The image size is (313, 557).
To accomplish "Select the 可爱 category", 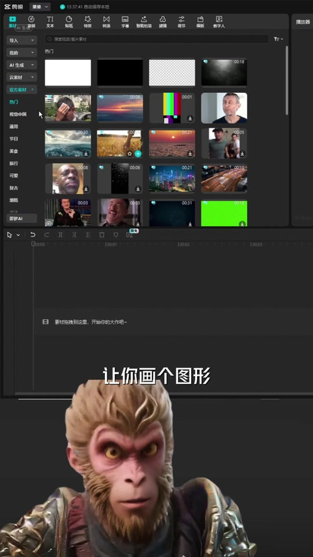I will pyautogui.click(x=13, y=175).
